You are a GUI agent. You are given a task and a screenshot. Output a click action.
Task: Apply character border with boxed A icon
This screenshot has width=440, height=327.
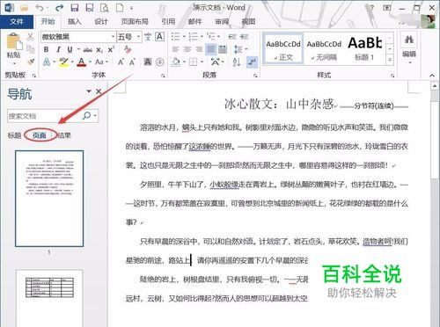[x=159, y=37]
